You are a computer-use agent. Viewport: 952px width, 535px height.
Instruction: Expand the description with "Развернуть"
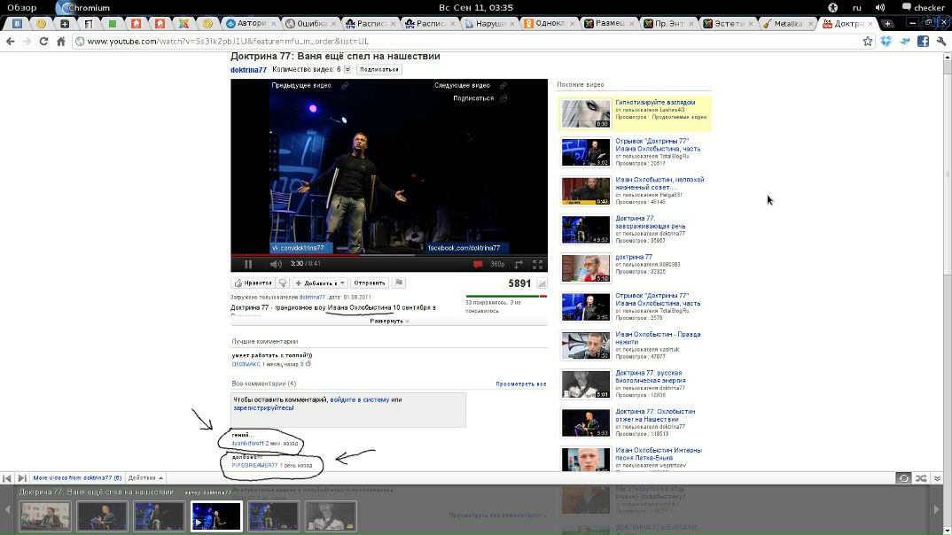pos(388,321)
